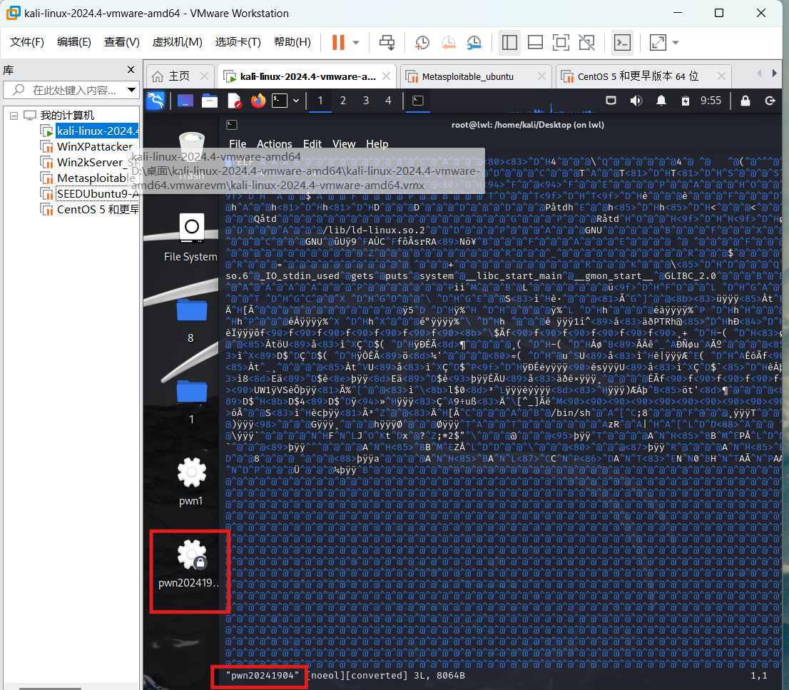Image resolution: width=789 pixels, height=690 pixels.
Task: Click the pause virtual machine button
Action: tap(338, 42)
